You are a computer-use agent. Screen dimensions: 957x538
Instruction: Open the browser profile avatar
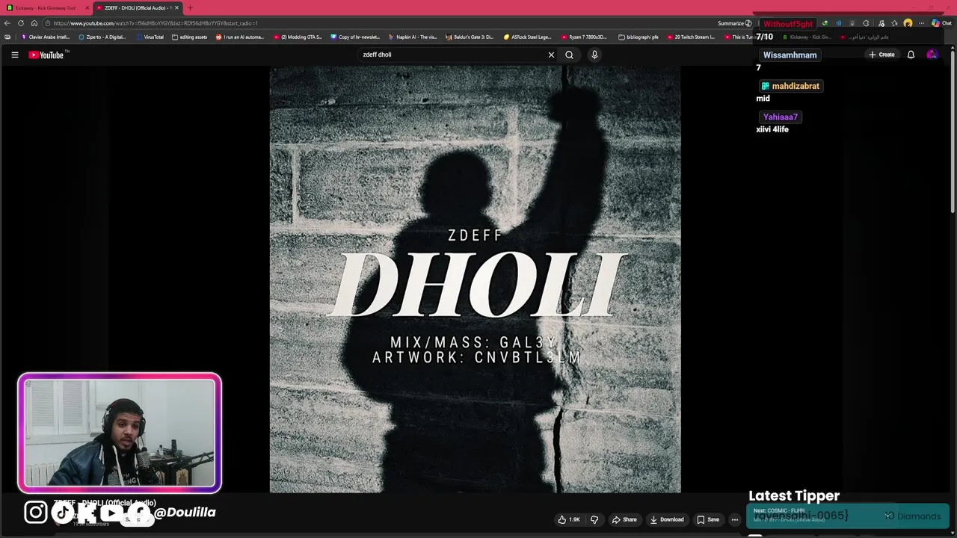point(908,23)
